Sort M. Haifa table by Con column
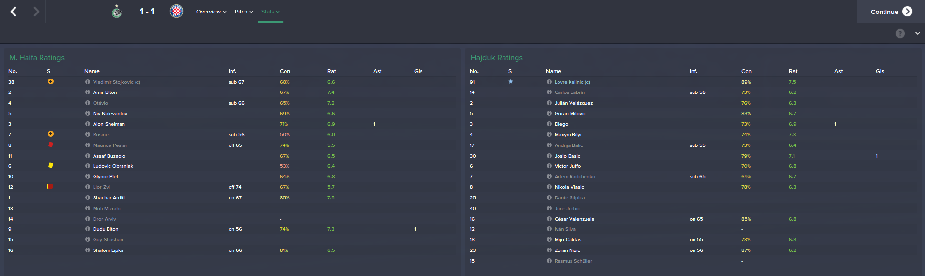The image size is (925, 276). 285,71
